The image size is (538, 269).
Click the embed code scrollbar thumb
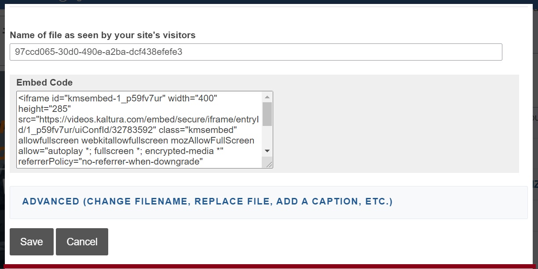click(x=267, y=114)
